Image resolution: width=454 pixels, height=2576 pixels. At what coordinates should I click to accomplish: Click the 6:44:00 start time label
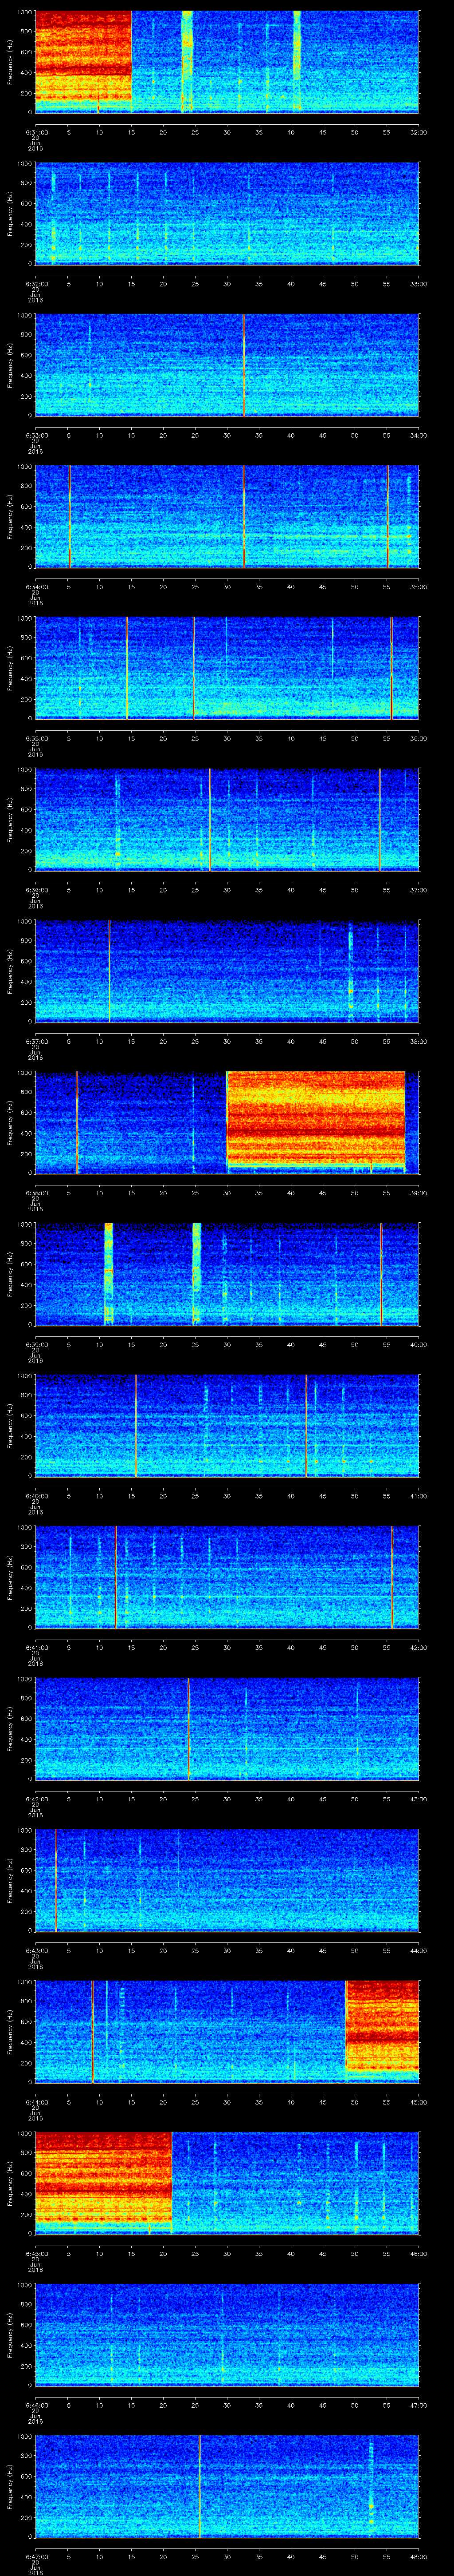pos(36,2102)
